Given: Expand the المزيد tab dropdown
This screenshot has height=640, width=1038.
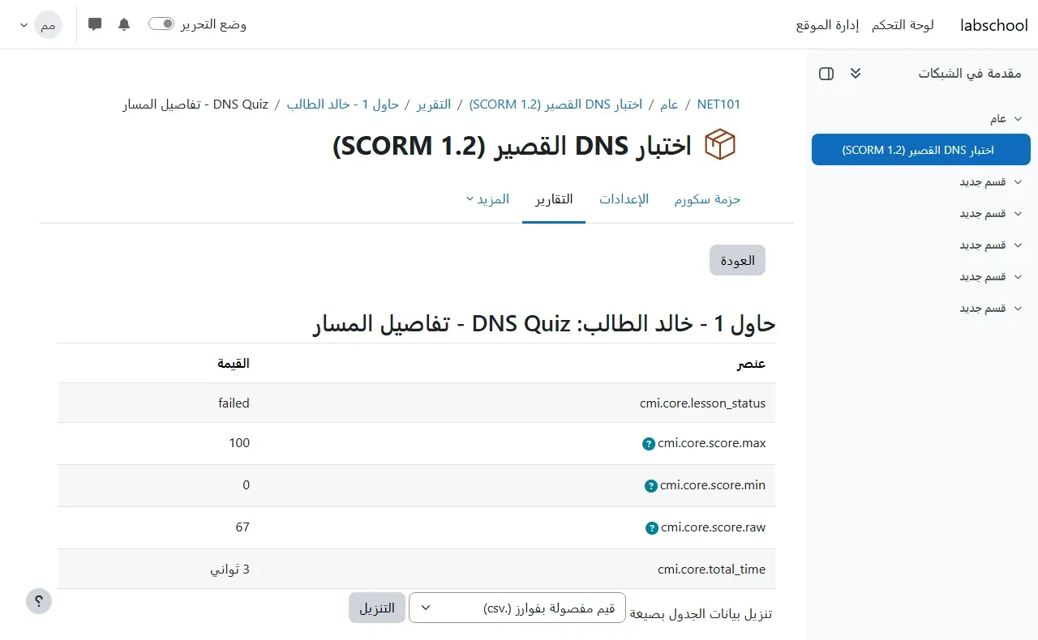Looking at the screenshot, I should pos(487,199).
